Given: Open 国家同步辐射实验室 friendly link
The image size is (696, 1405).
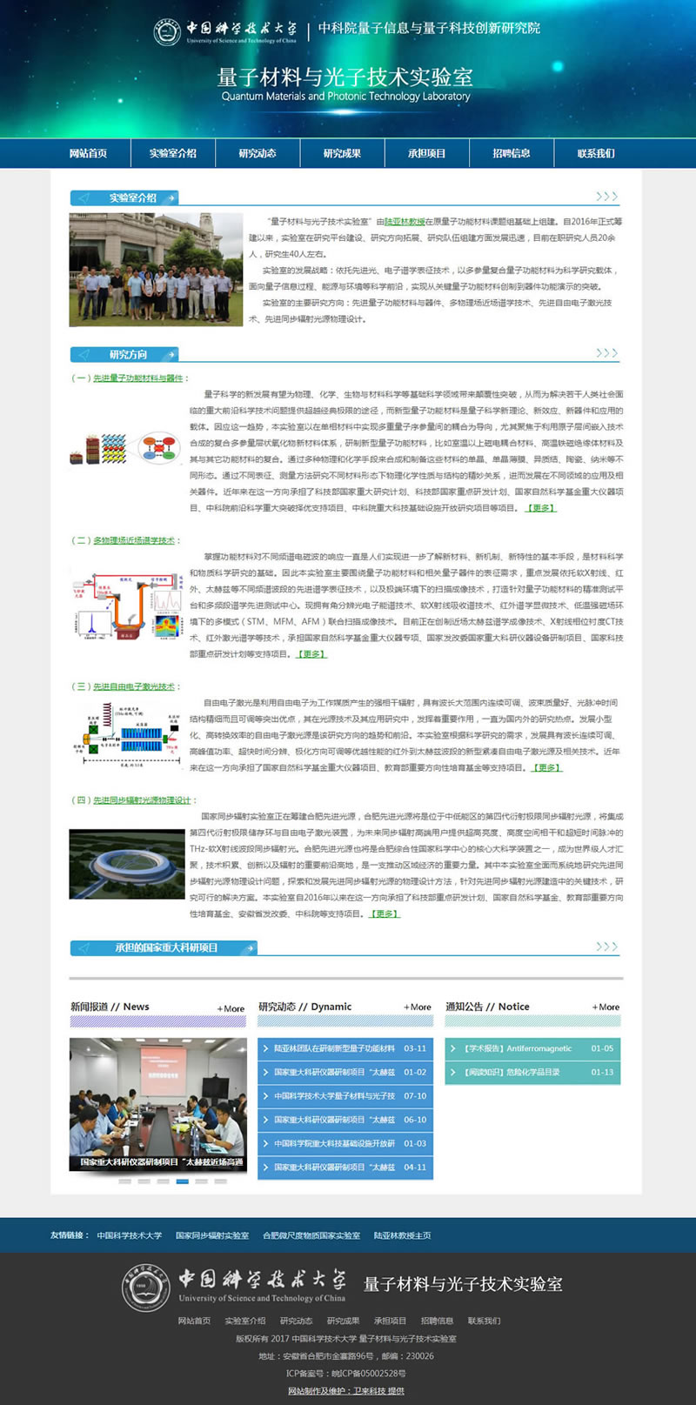Looking at the screenshot, I should (212, 1235).
